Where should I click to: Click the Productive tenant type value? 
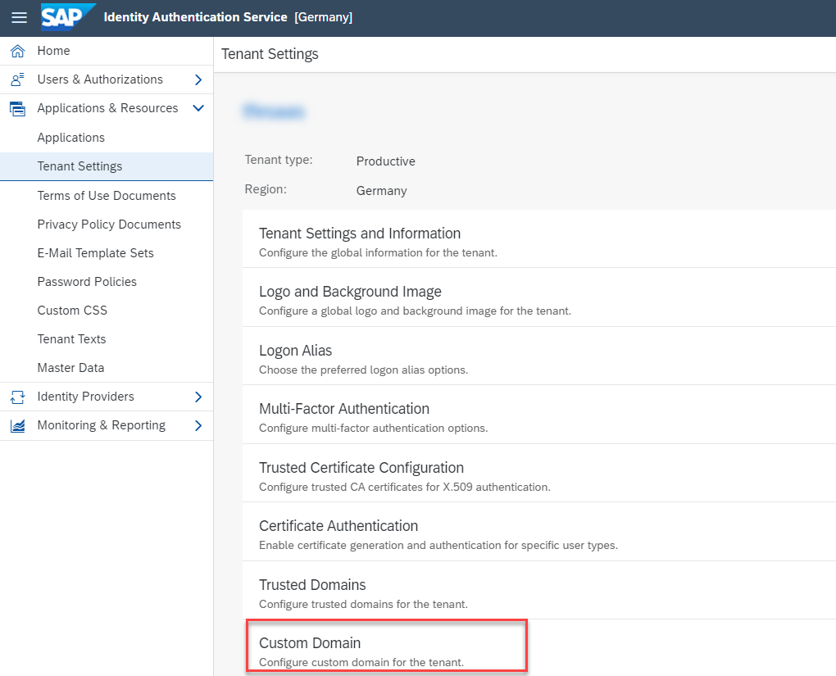[x=385, y=161]
